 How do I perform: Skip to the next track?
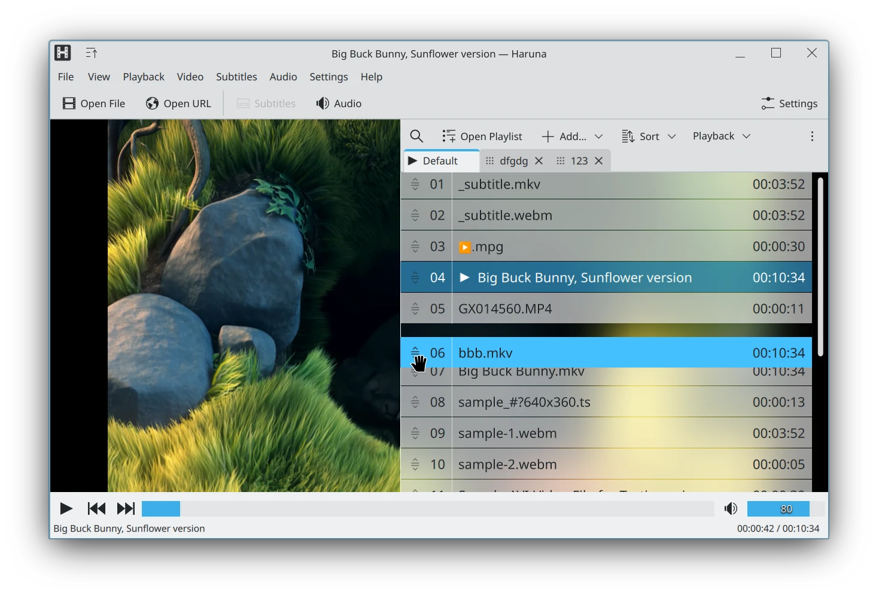[126, 509]
